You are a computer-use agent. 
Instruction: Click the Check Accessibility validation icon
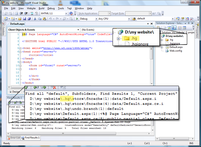(71, 13)
